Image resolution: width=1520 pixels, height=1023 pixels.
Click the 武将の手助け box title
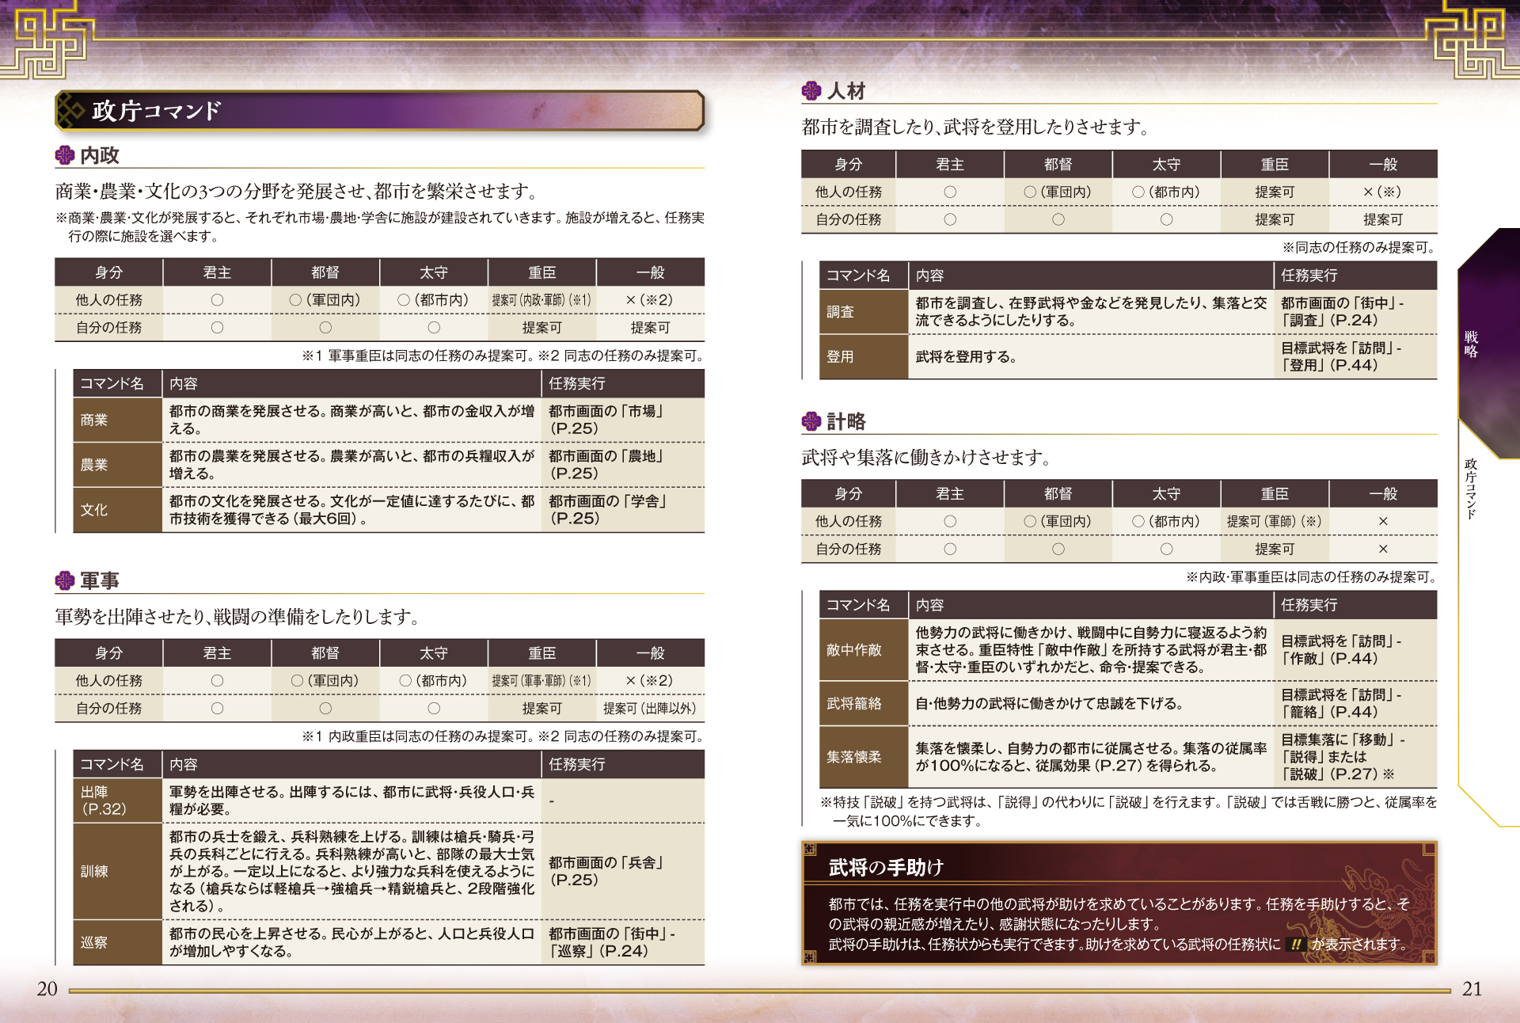[x=886, y=867]
